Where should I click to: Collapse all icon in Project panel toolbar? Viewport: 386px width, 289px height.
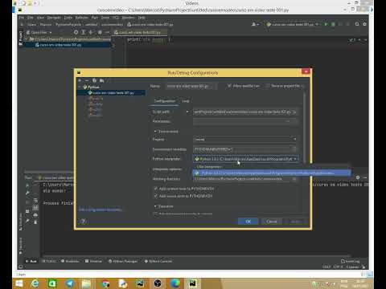click(91, 32)
